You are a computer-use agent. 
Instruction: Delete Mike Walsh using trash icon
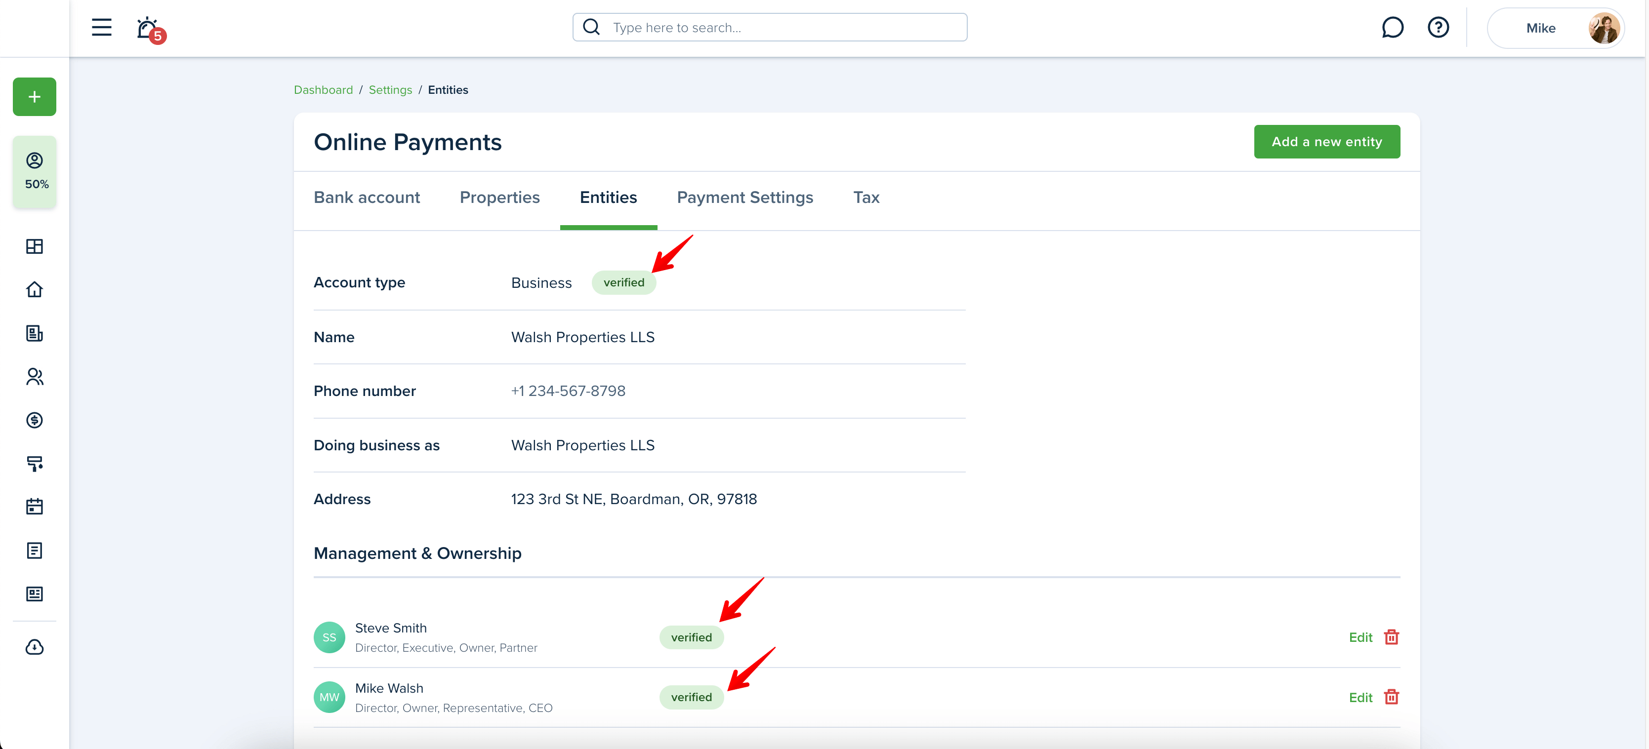pyautogui.click(x=1391, y=697)
